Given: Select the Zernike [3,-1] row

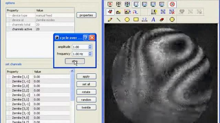Looking at the screenshot, I should 38,104.
